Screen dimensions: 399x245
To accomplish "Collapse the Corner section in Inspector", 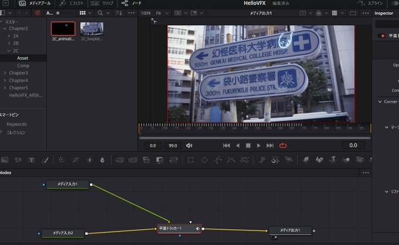I will pyautogui.click(x=380, y=102).
